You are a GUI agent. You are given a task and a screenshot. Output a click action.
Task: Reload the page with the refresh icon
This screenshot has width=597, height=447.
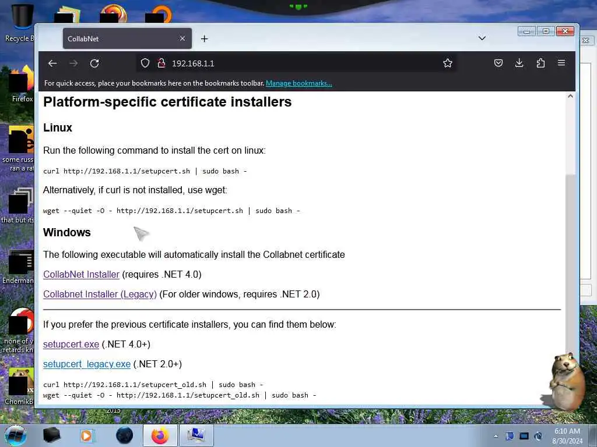click(94, 63)
